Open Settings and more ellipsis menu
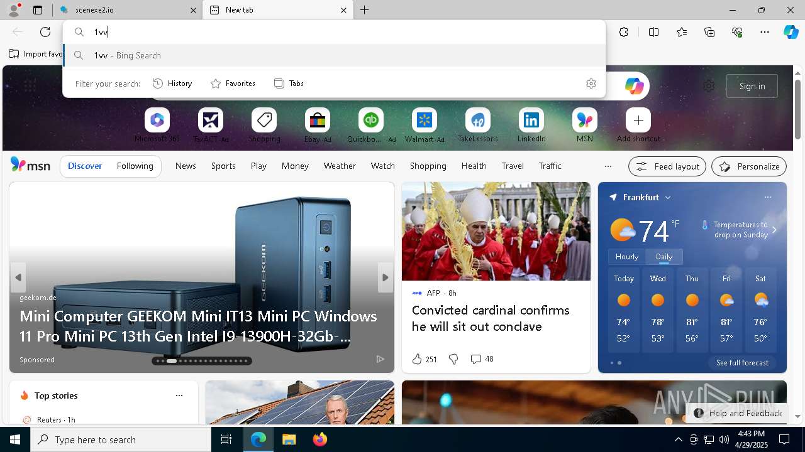 (765, 32)
